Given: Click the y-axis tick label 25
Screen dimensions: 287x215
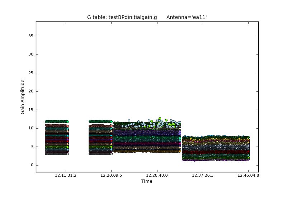Looking at the screenshot, I should (31, 73).
